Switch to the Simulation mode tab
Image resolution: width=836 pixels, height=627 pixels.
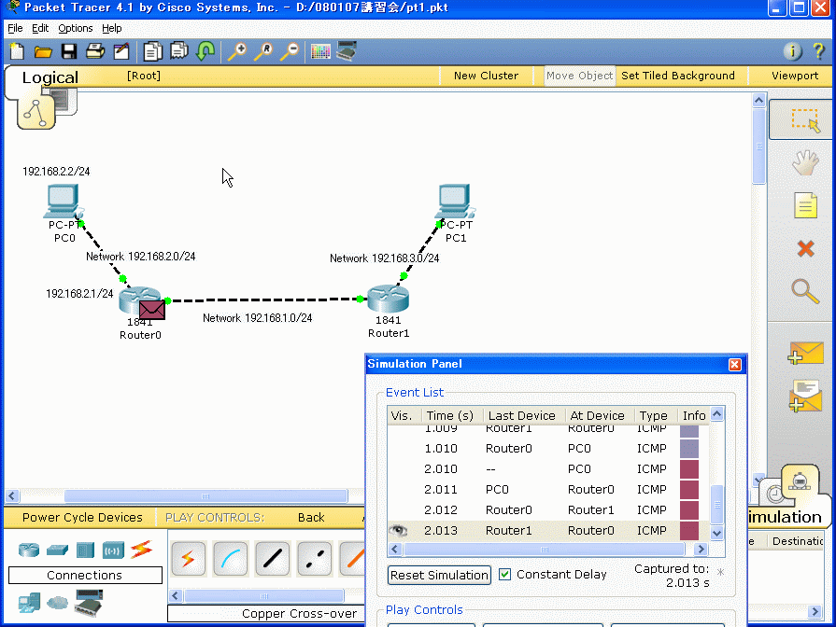(x=785, y=517)
